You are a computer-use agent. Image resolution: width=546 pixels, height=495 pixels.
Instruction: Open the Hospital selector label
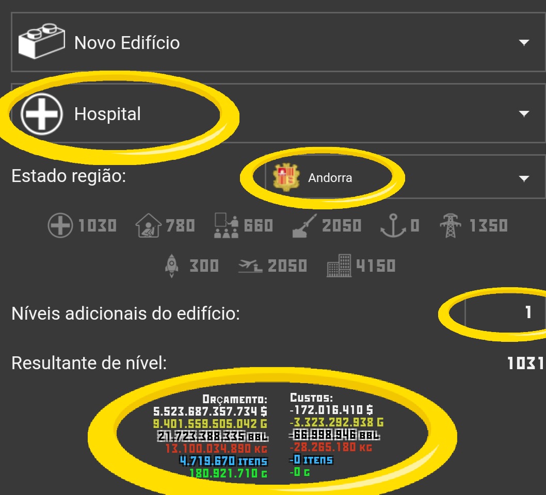[107, 114]
